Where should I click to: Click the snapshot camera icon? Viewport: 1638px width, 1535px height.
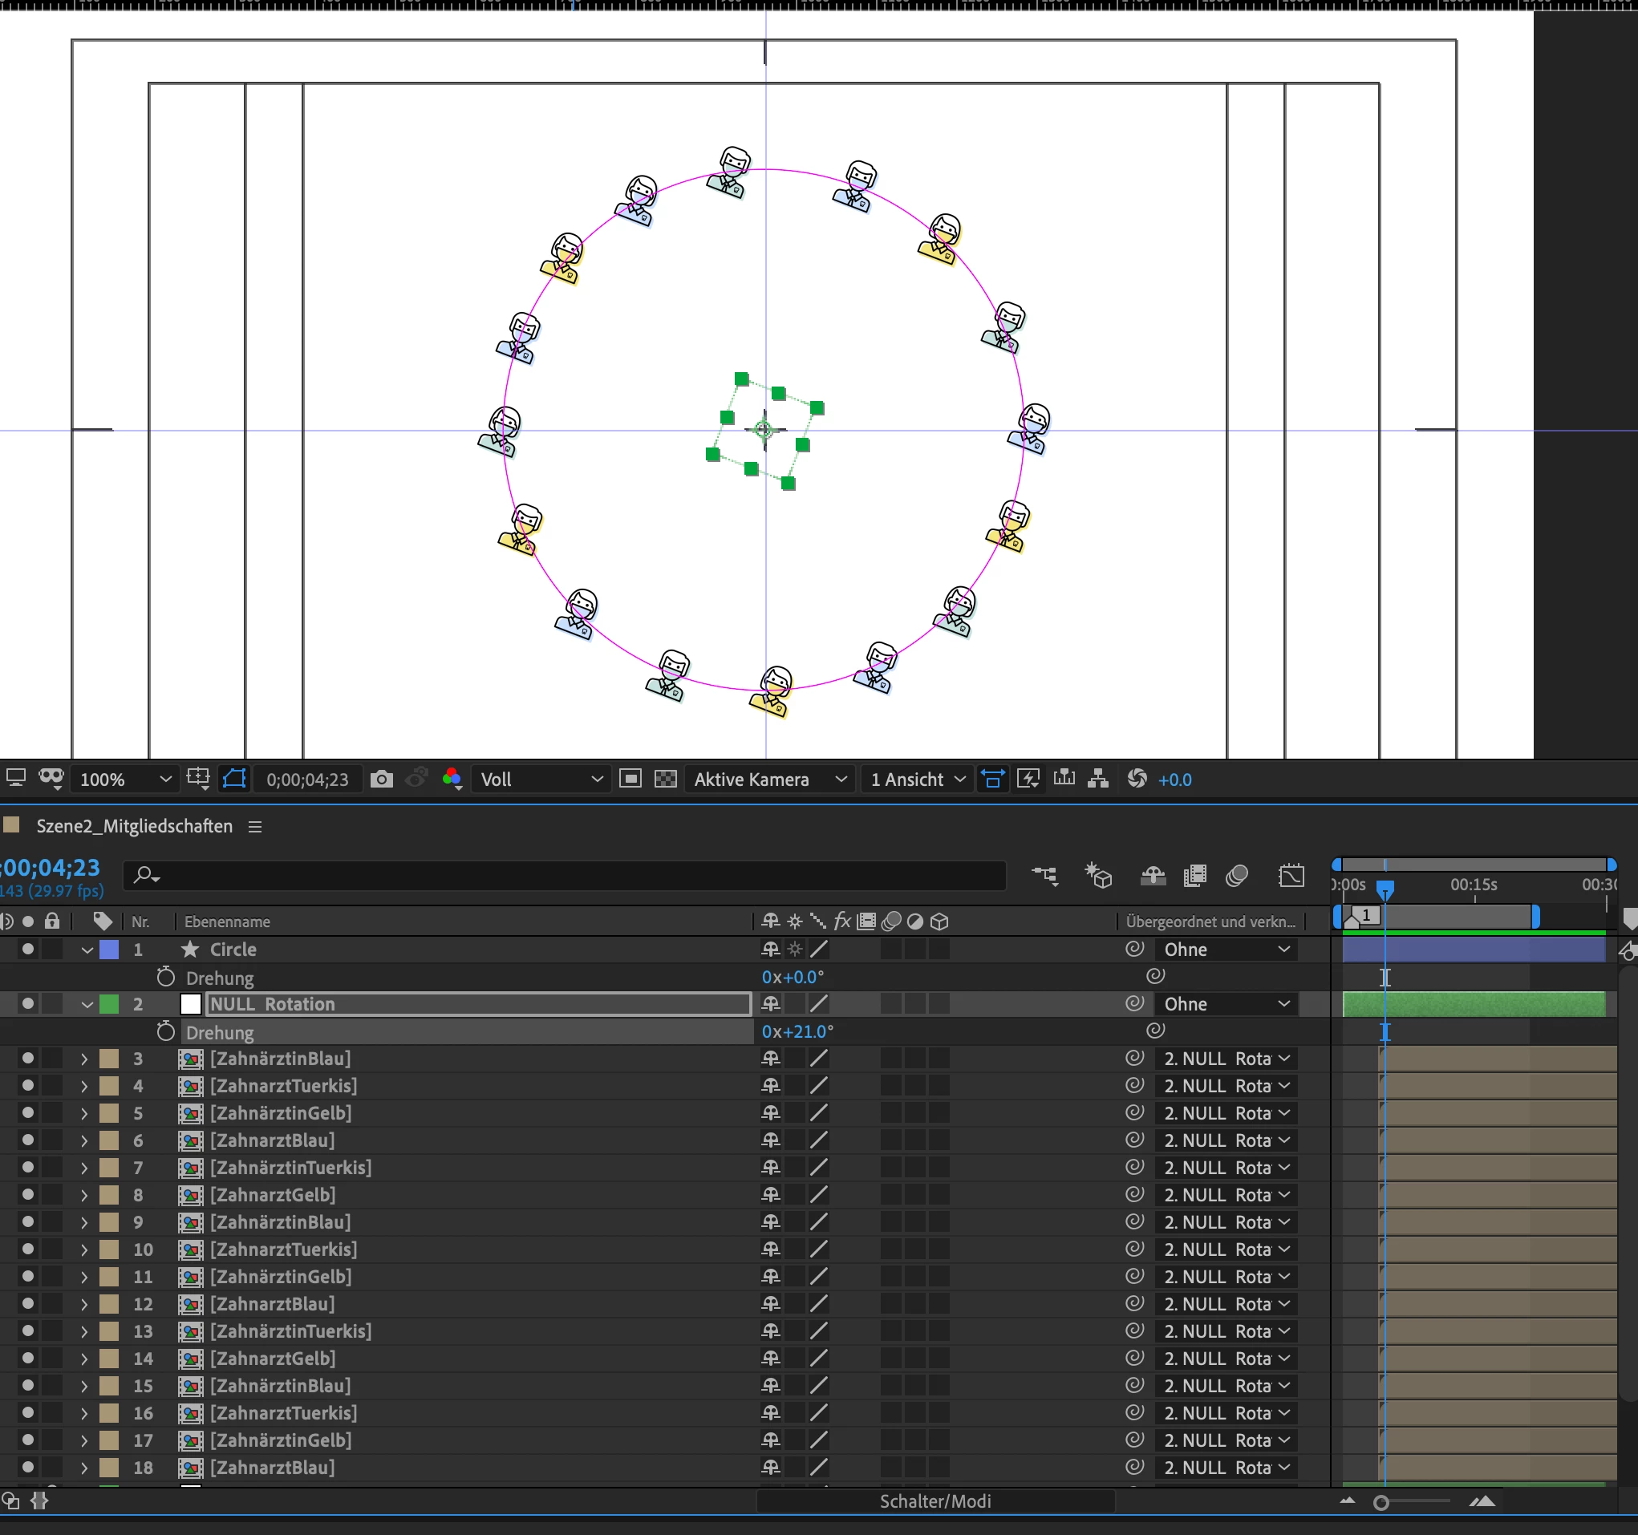coord(382,780)
